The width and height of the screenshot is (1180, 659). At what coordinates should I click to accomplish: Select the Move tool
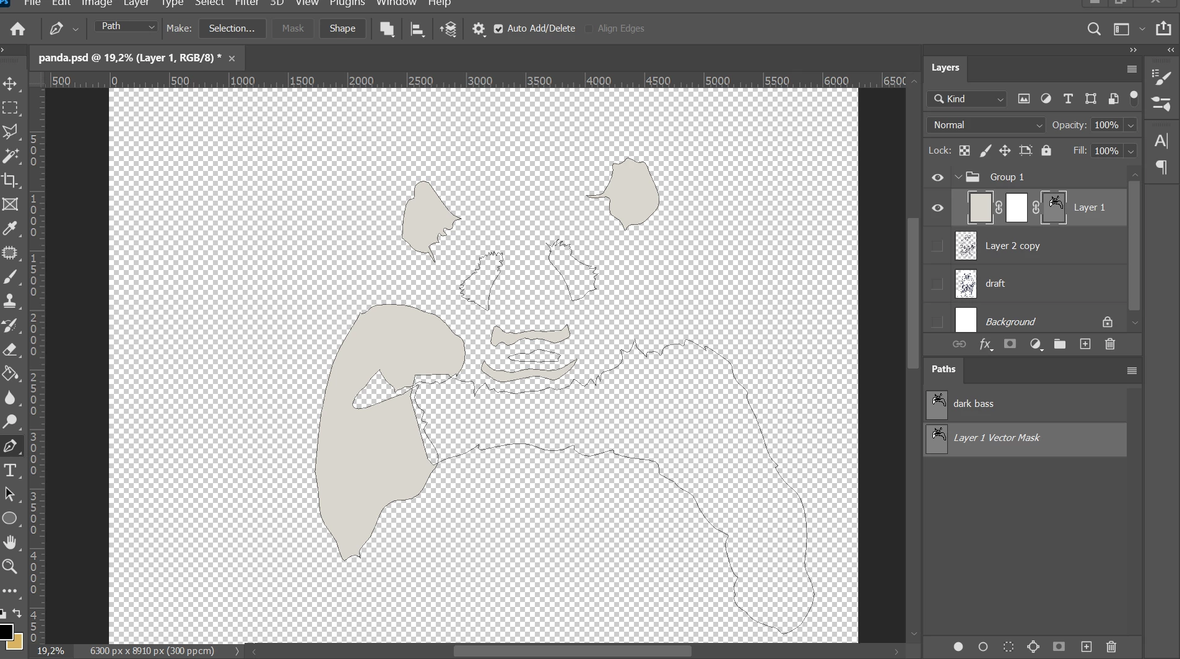tap(10, 84)
